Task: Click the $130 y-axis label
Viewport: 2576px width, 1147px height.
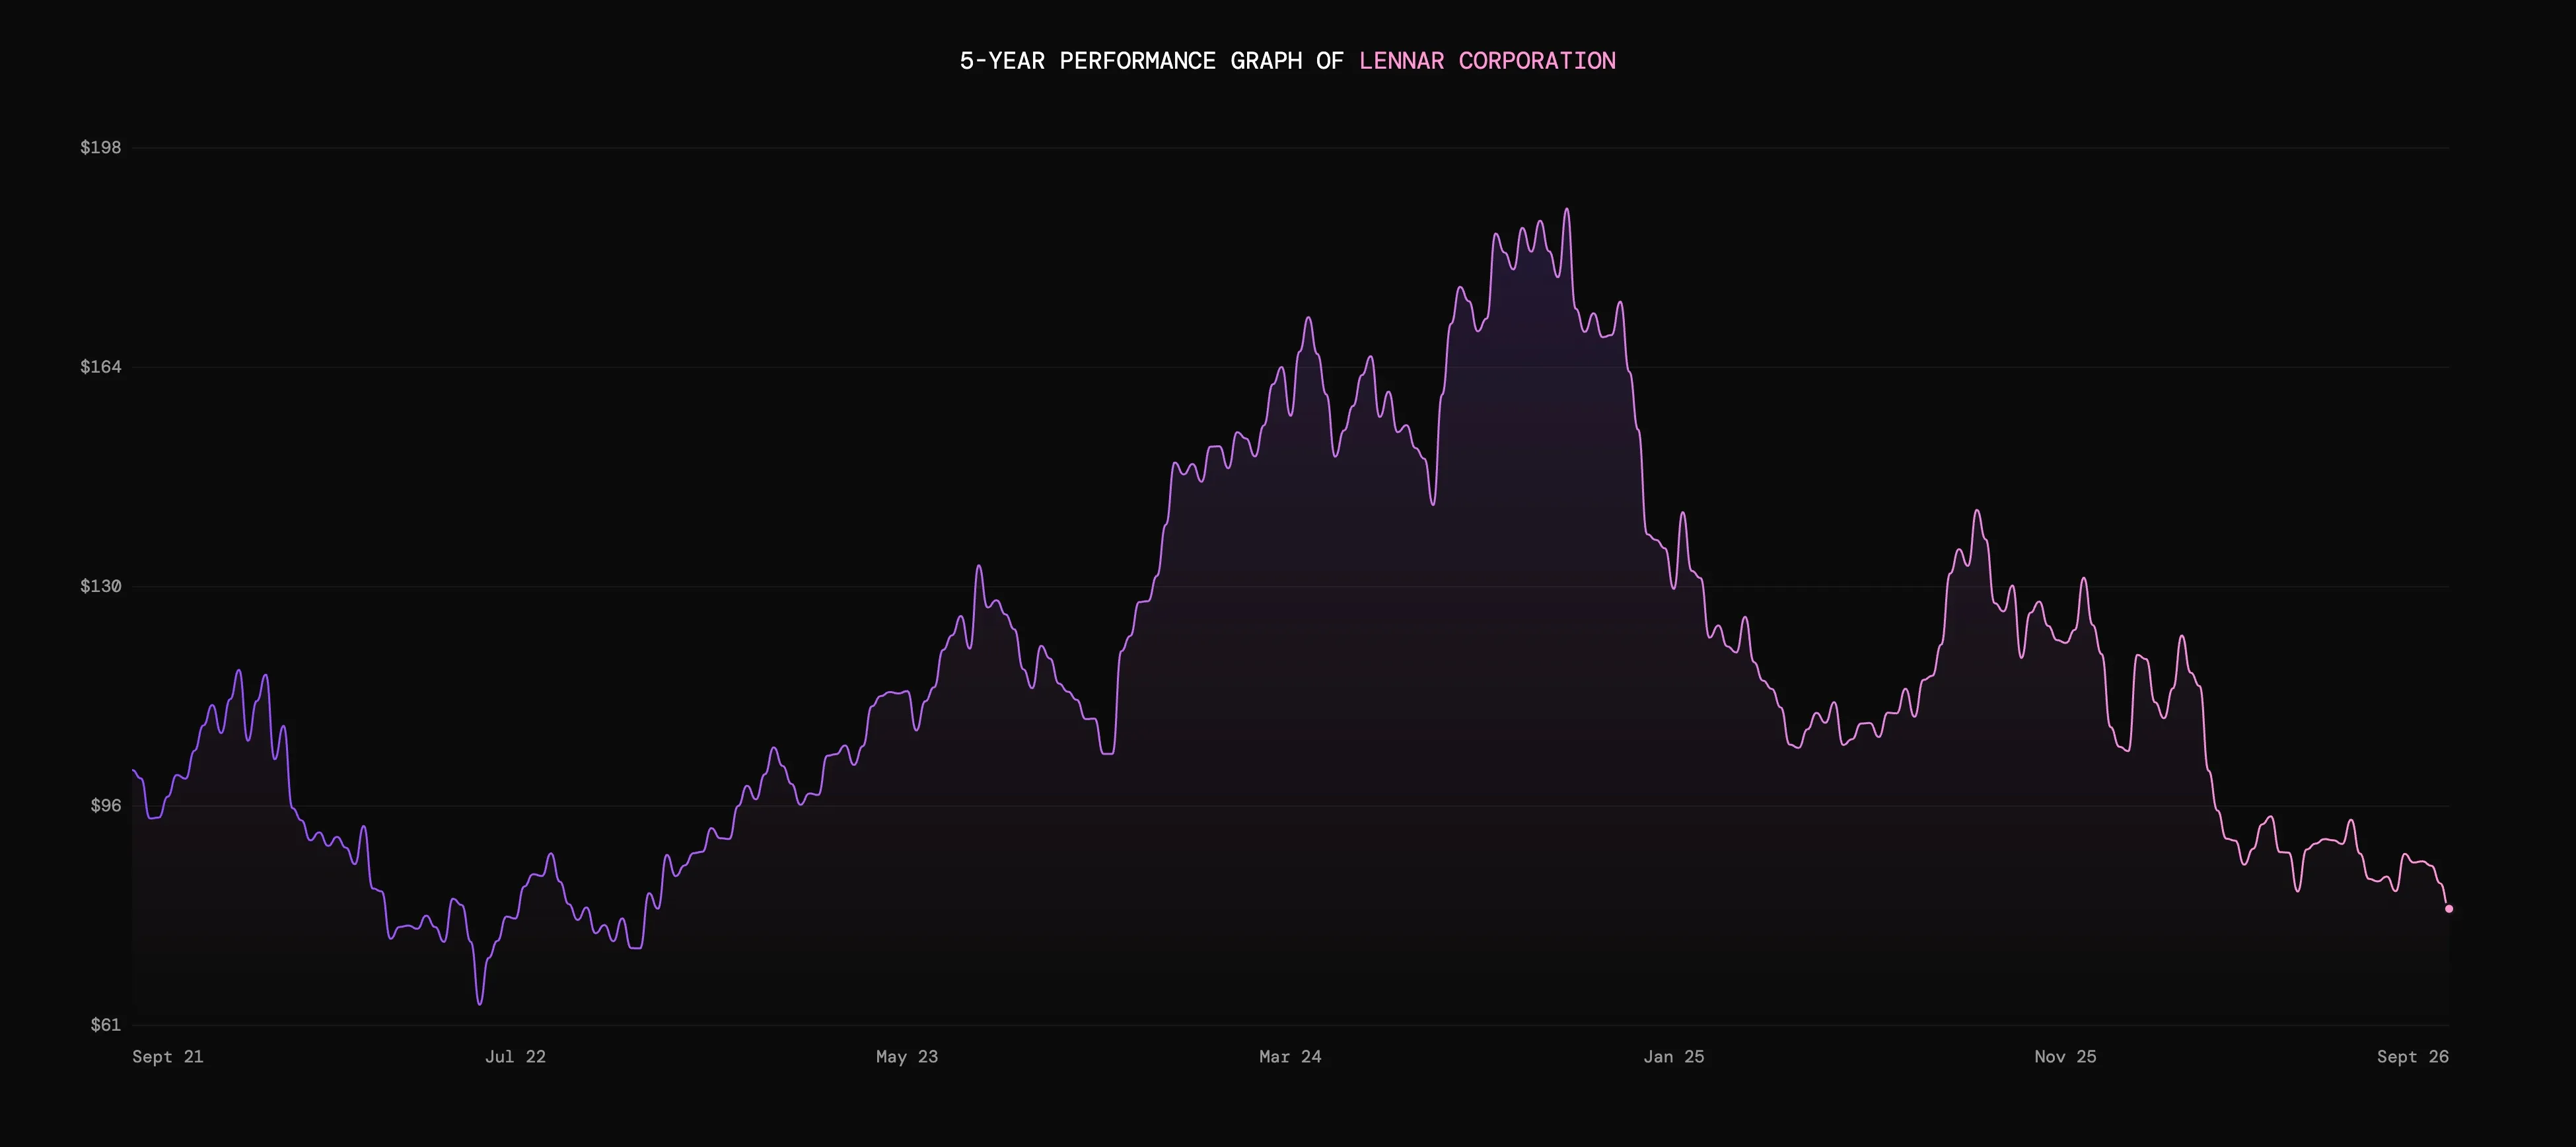Action: click(100, 586)
